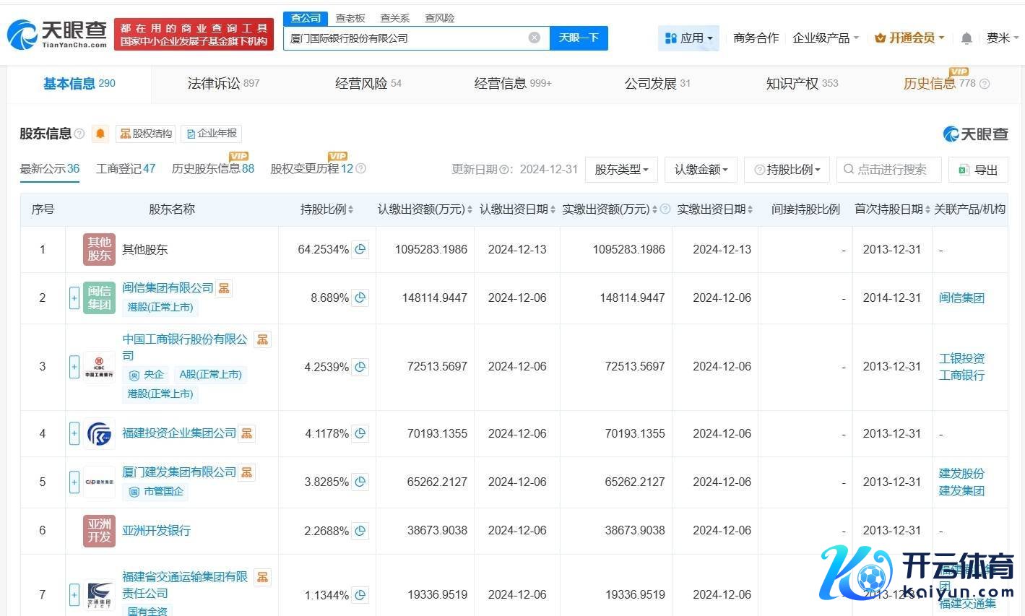Click the 天眼一下 search button
Image resolution: width=1025 pixels, height=616 pixels.
tap(579, 38)
